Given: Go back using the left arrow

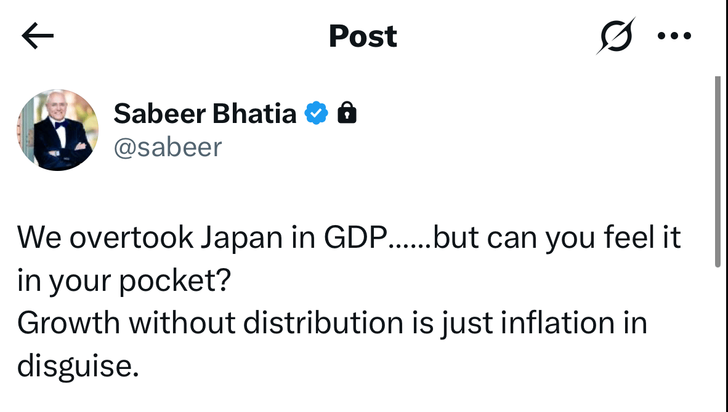Looking at the screenshot, I should click(x=38, y=36).
